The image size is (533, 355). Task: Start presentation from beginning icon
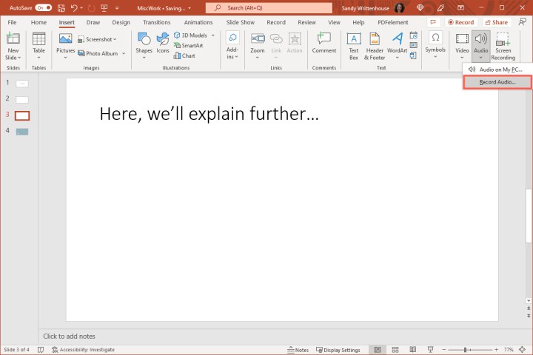click(104, 8)
